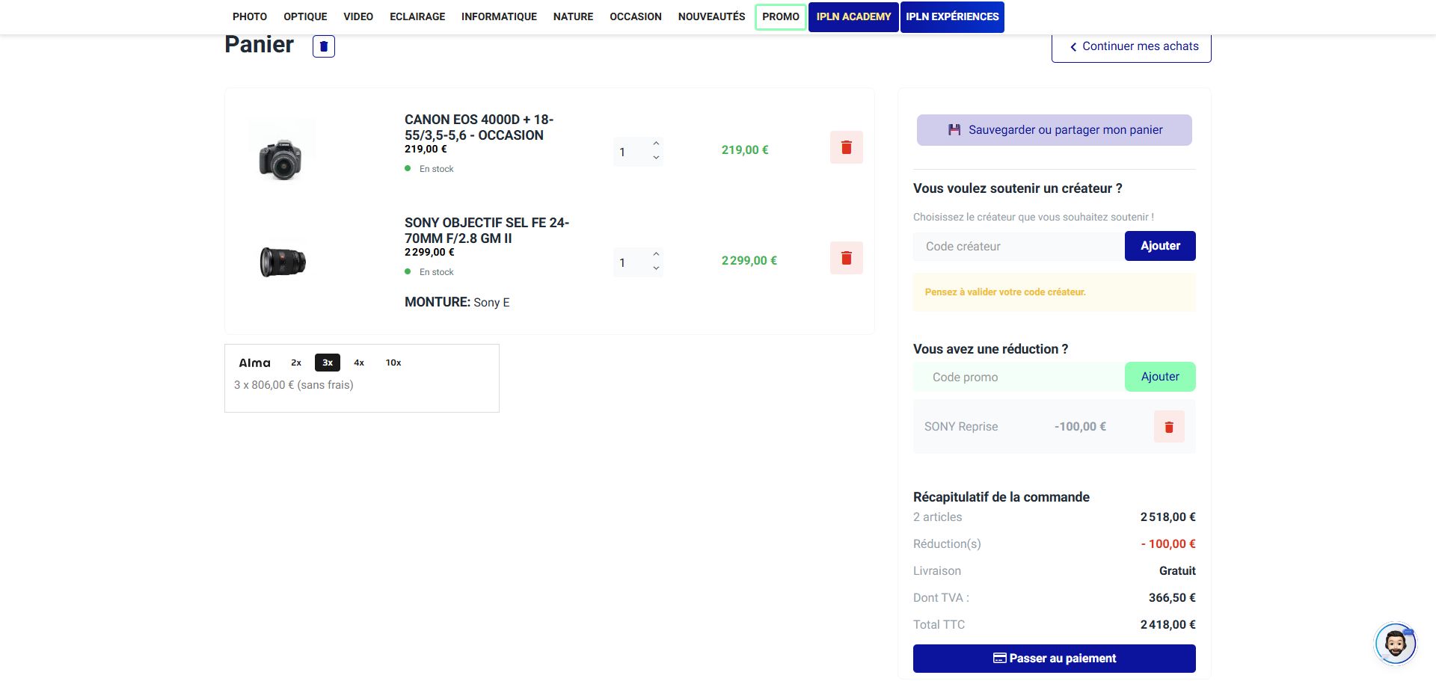Increase Canon EOS 4000D quantity
This screenshot has width=1436, height=681.
[x=656, y=144]
